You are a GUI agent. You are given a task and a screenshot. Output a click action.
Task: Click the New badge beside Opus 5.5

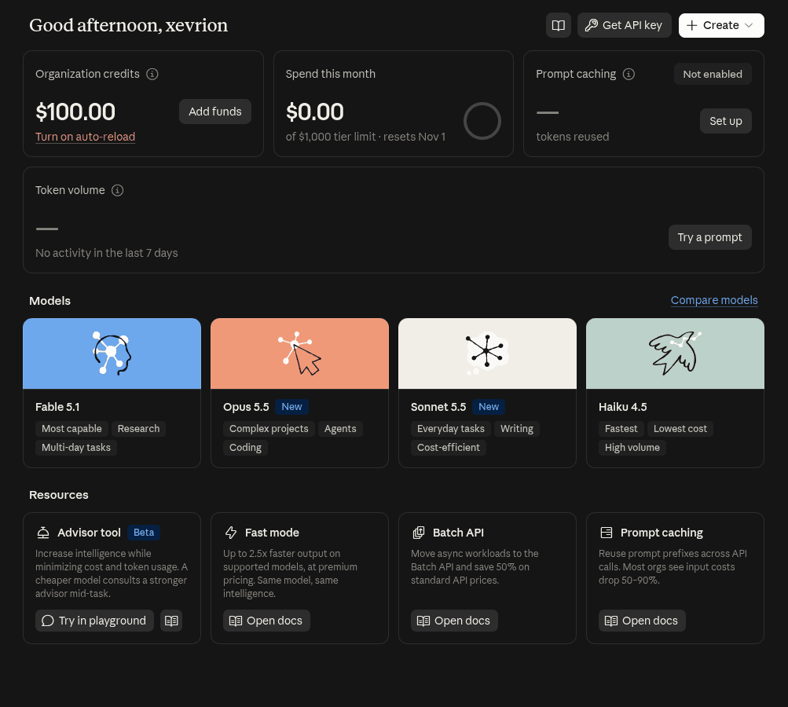(291, 407)
